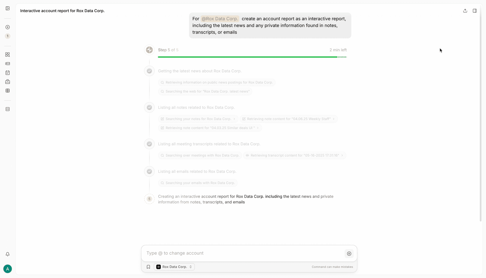Start a new chat with the plus icon
The image size is (486, 278).
pos(8,27)
